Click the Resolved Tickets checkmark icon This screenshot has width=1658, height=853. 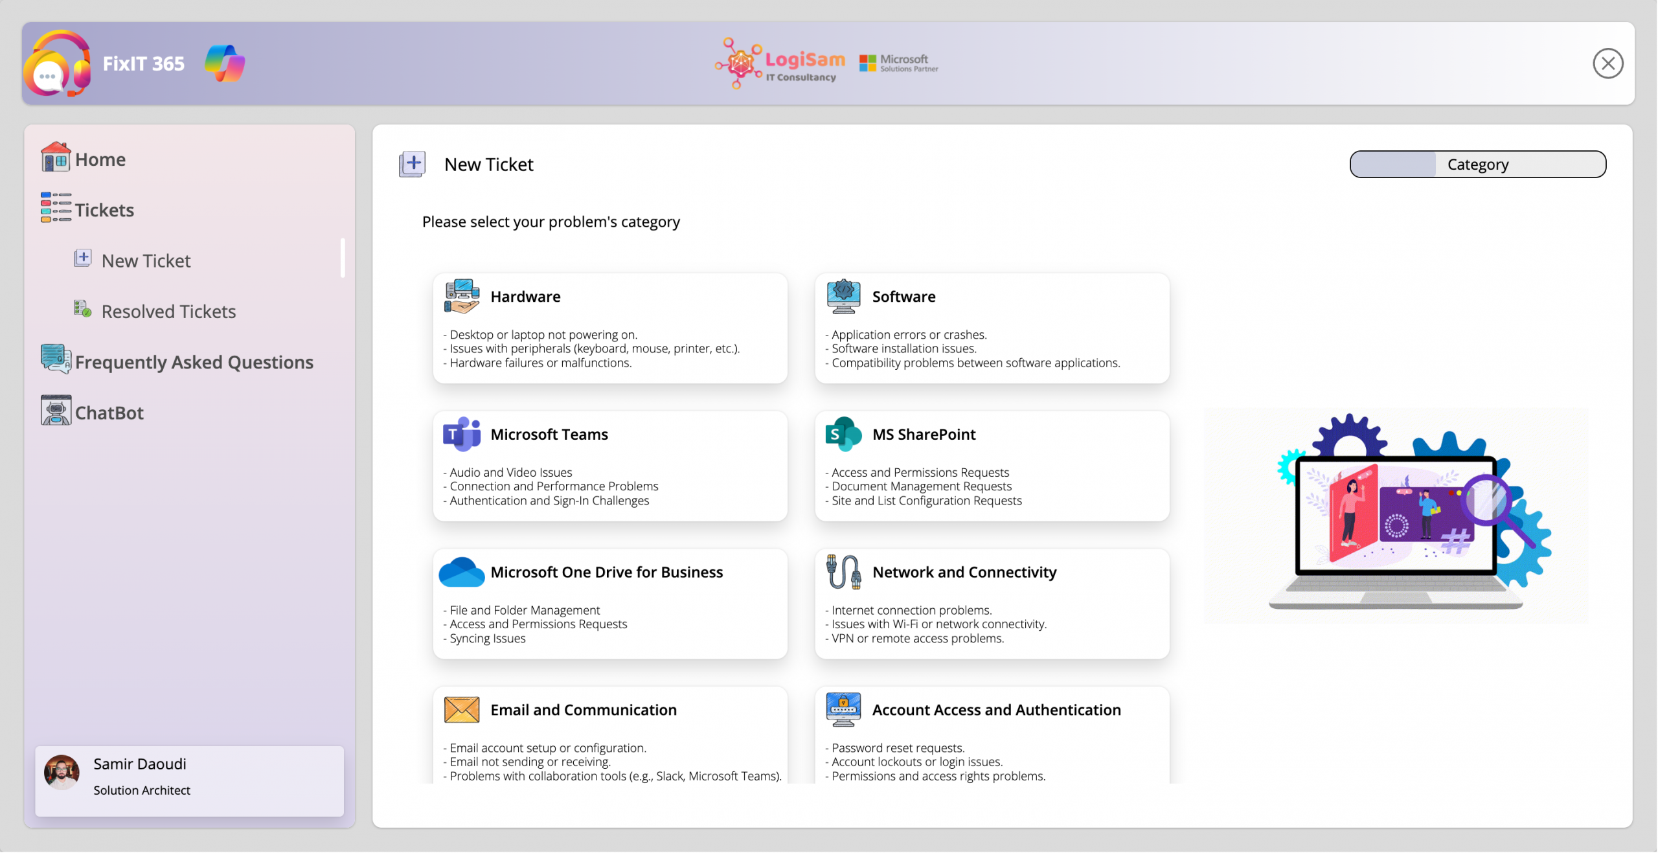tap(82, 309)
